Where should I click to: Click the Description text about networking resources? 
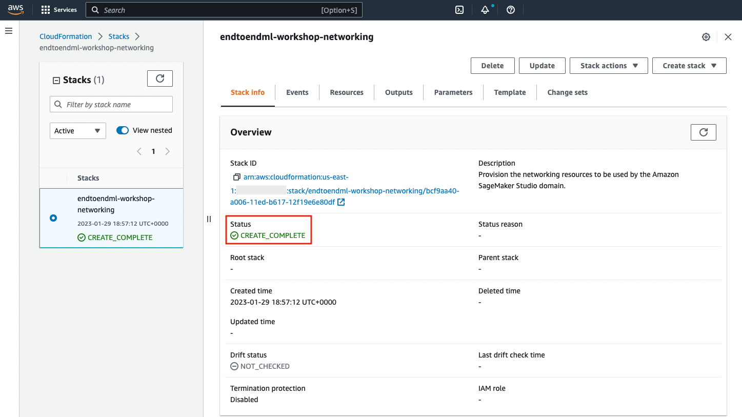click(x=578, y=180)
